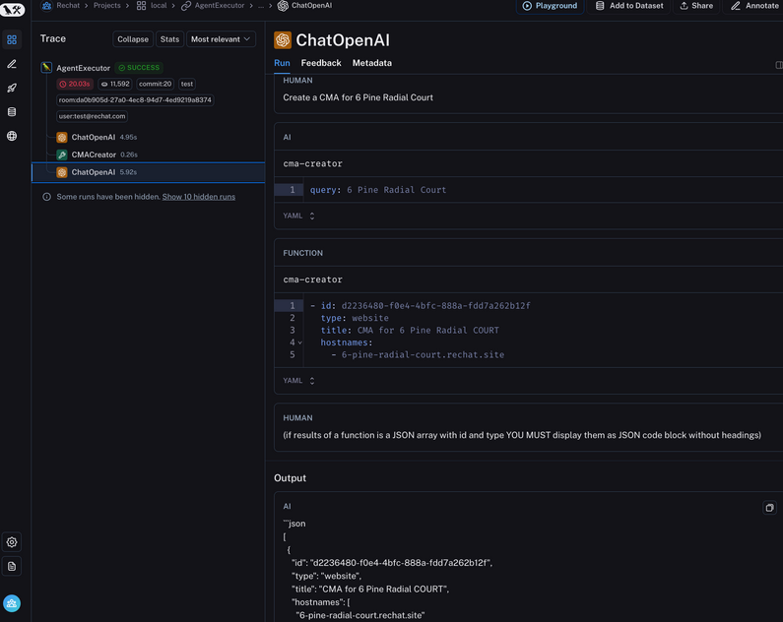Change format of first YAML selector
The width and height of the screenshot is (783, 622).
tap(298, 216)
